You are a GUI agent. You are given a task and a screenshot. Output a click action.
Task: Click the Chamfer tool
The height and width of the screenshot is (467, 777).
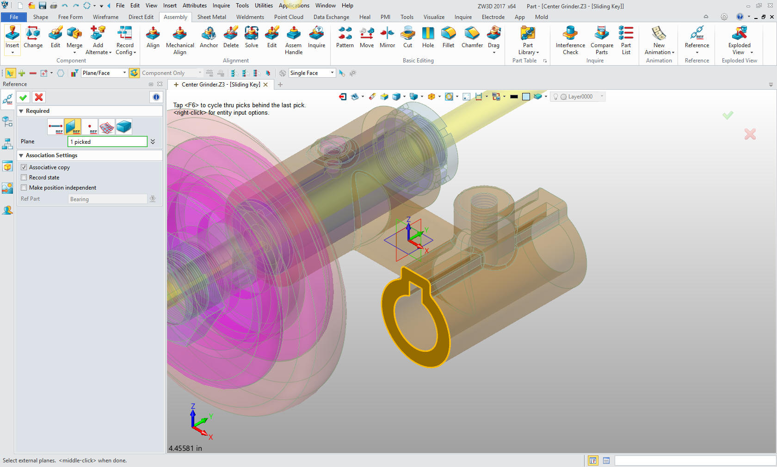pos(472,37)
